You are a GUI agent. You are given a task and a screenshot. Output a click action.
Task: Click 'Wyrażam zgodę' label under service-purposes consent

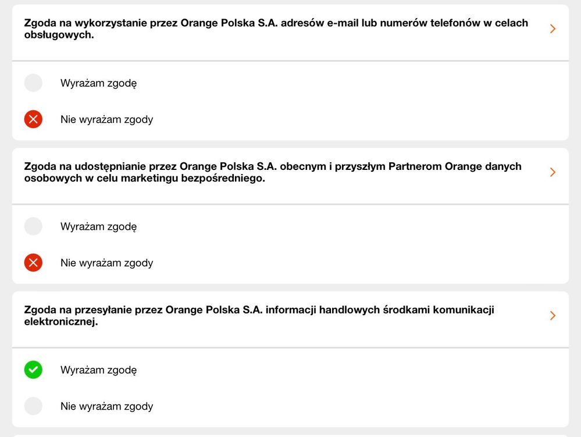[98, 83]
